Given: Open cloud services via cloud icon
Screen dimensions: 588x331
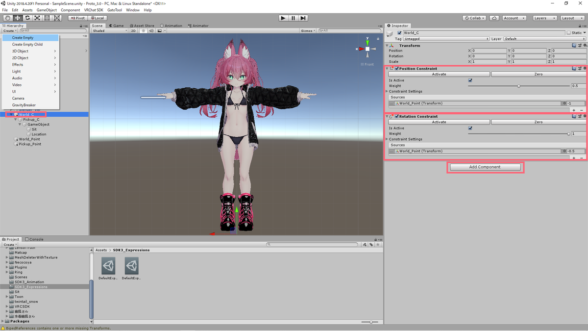Looking at the screenshot, I should point(494,18).
